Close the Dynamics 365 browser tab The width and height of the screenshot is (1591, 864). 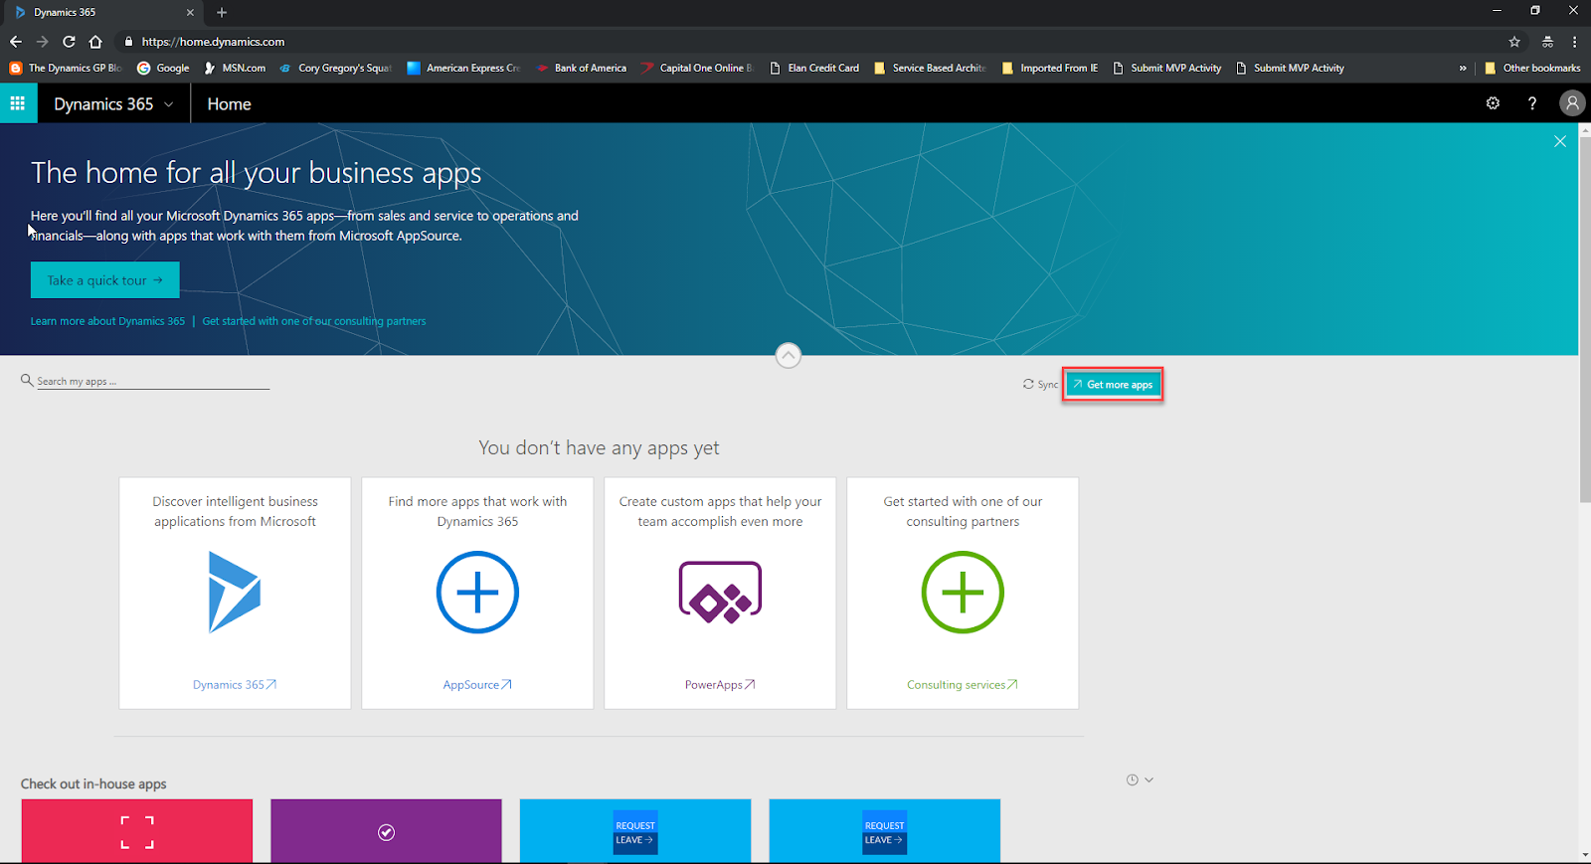pos(190,13)
